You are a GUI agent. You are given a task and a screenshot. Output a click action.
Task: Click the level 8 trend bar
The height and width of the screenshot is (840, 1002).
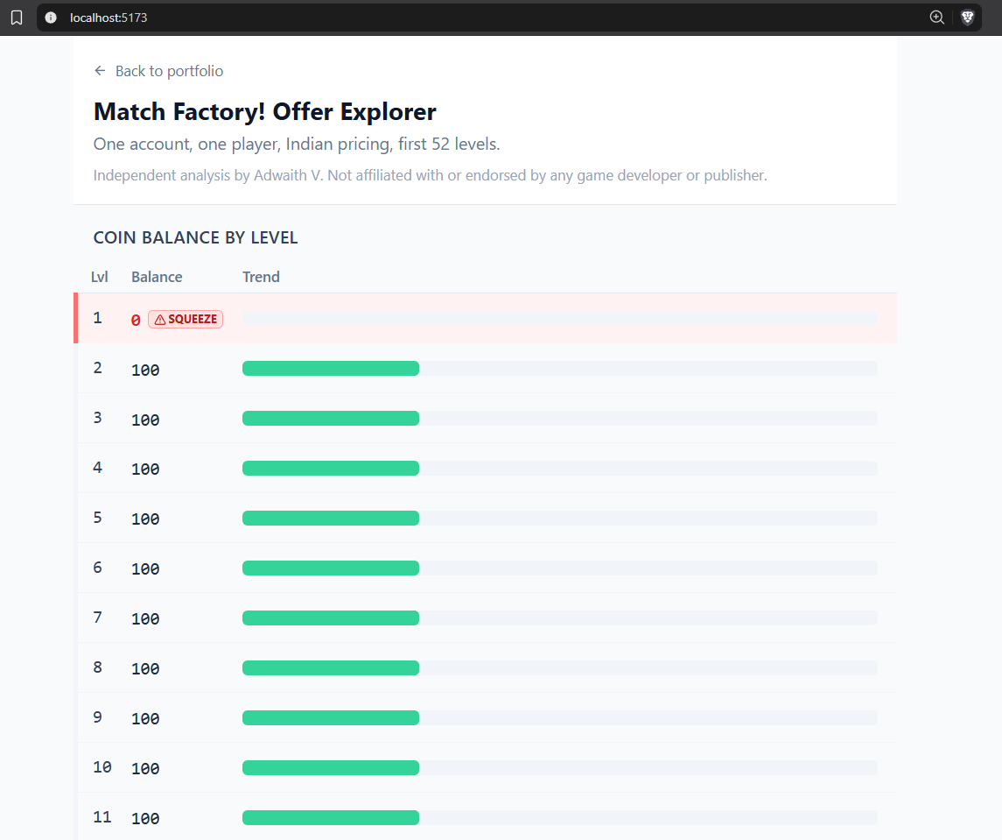(x=560, y=668)
